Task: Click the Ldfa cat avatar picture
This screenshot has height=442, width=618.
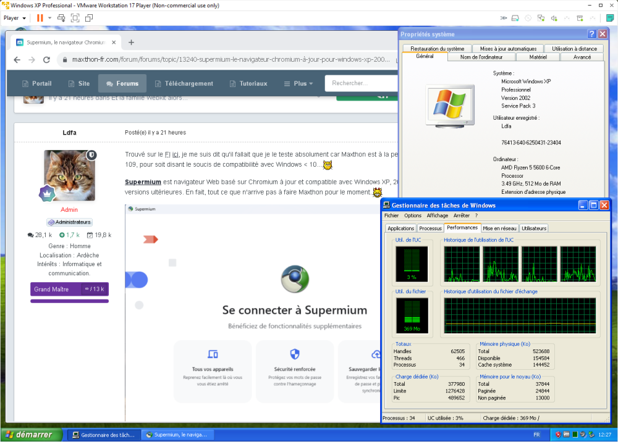Action: [69, 175]
